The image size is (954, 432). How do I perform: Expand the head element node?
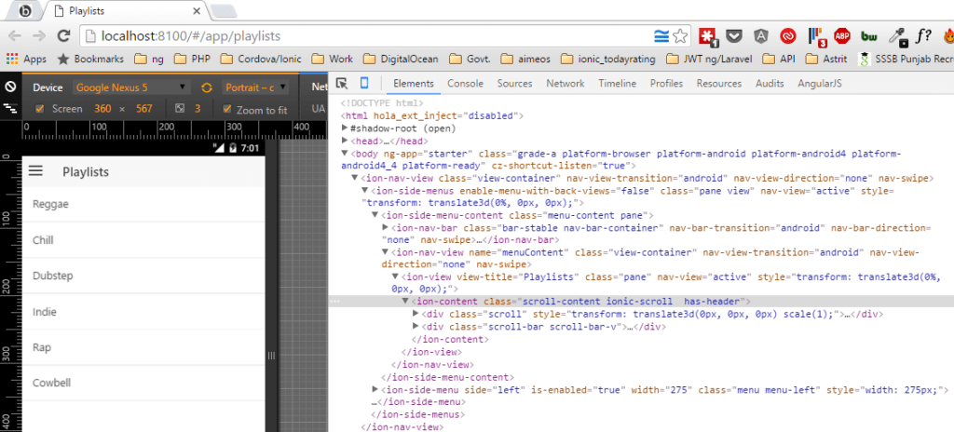pyautogui.click(x=346, y=140)
